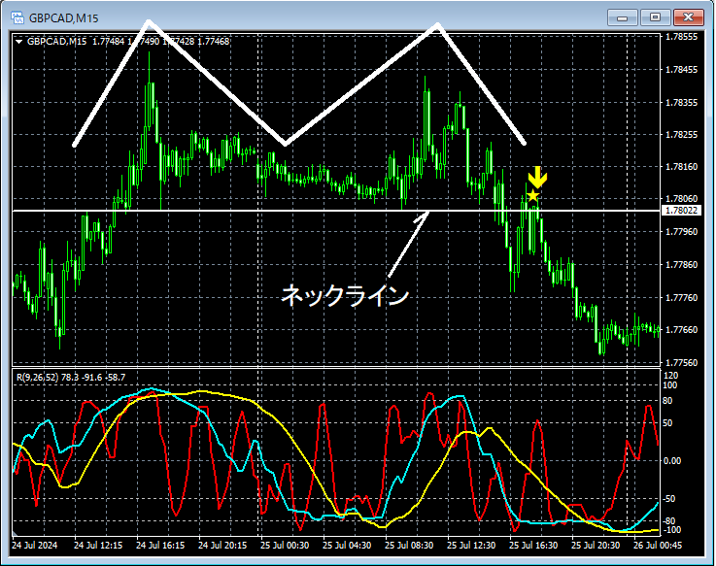716x566 pixels.
Task: Click the 1.78060 price axis label
Action: tap(681, 199)
